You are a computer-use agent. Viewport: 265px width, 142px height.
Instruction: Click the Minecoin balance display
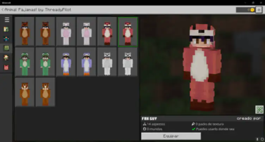pos(245,10)
